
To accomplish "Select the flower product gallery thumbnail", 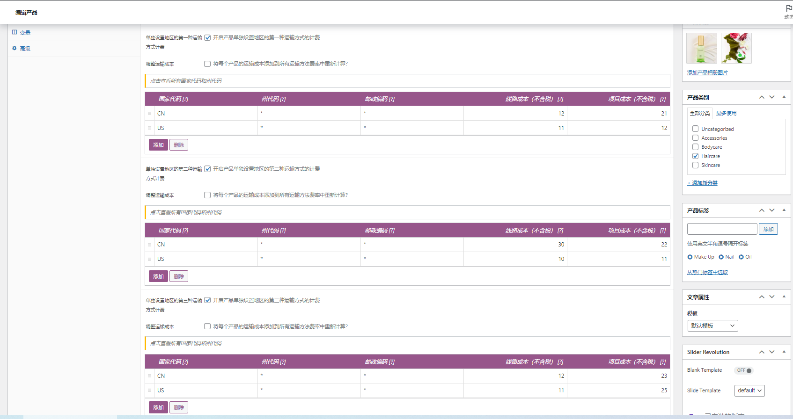I will tap(736, 48).
